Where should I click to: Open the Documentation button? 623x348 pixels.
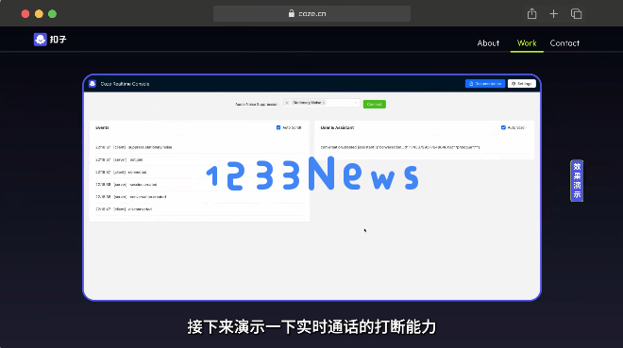[485, 84]
